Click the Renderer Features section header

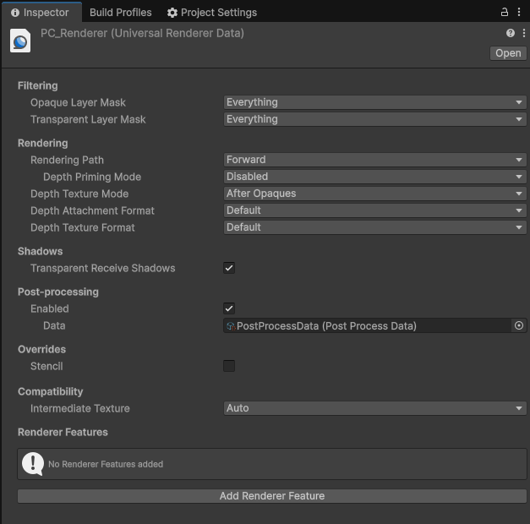(63, 432)
